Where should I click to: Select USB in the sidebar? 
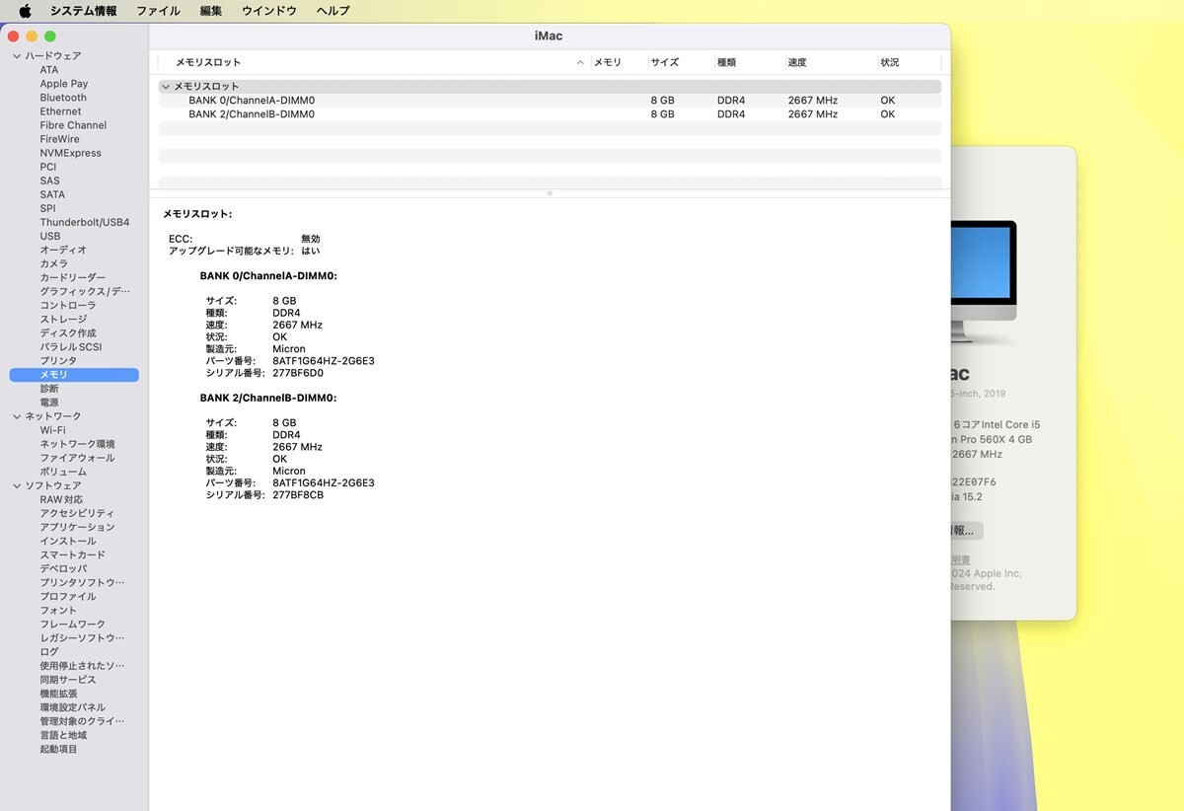tap(50, 236)
